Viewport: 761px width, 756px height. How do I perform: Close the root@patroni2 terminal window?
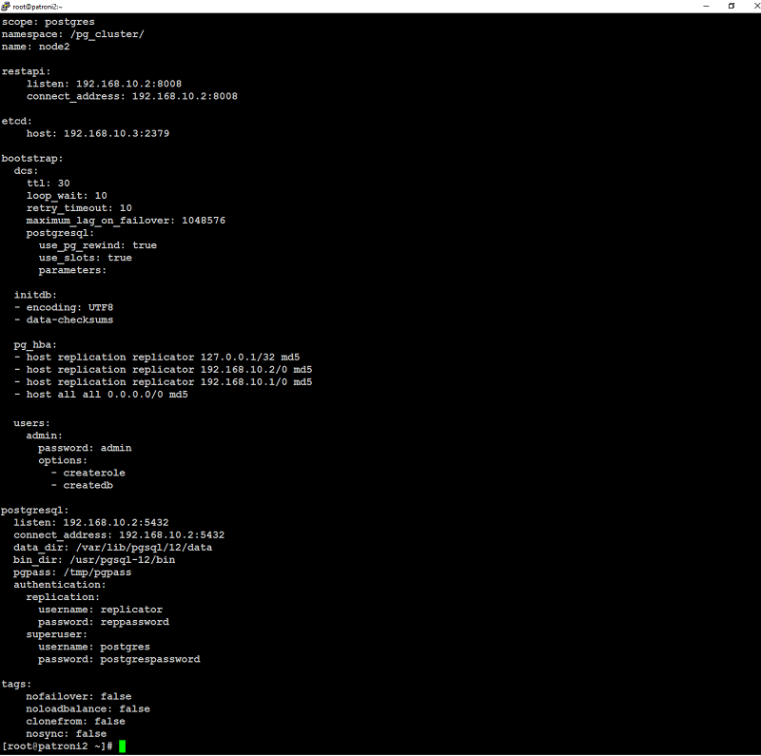[x=755, y=7]
